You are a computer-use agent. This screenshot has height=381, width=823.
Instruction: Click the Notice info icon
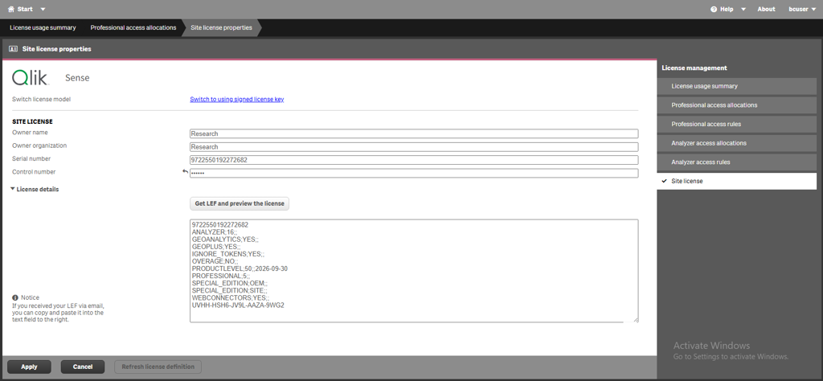[x=15, y=297]
